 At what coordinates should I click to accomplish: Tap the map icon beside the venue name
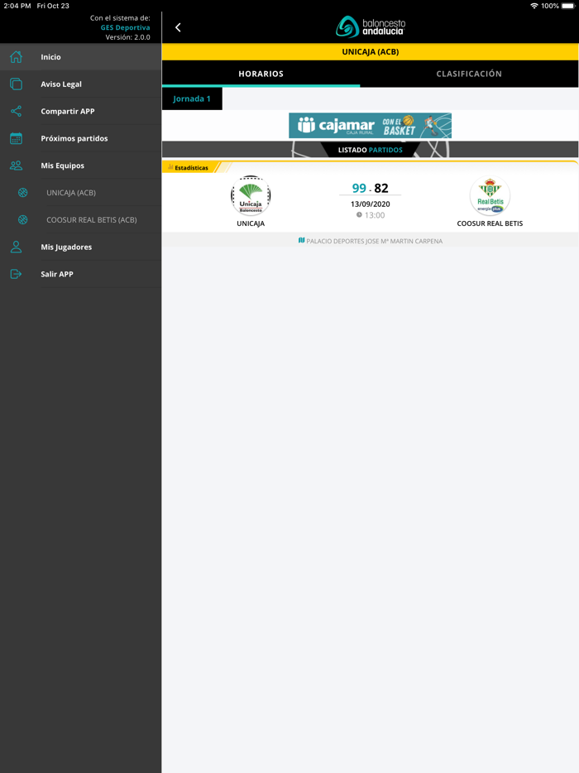pos(301,241)
